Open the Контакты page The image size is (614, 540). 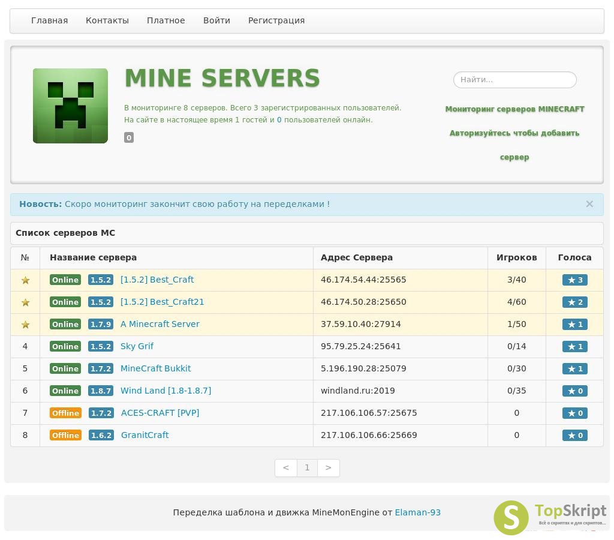tap(107, 20)
